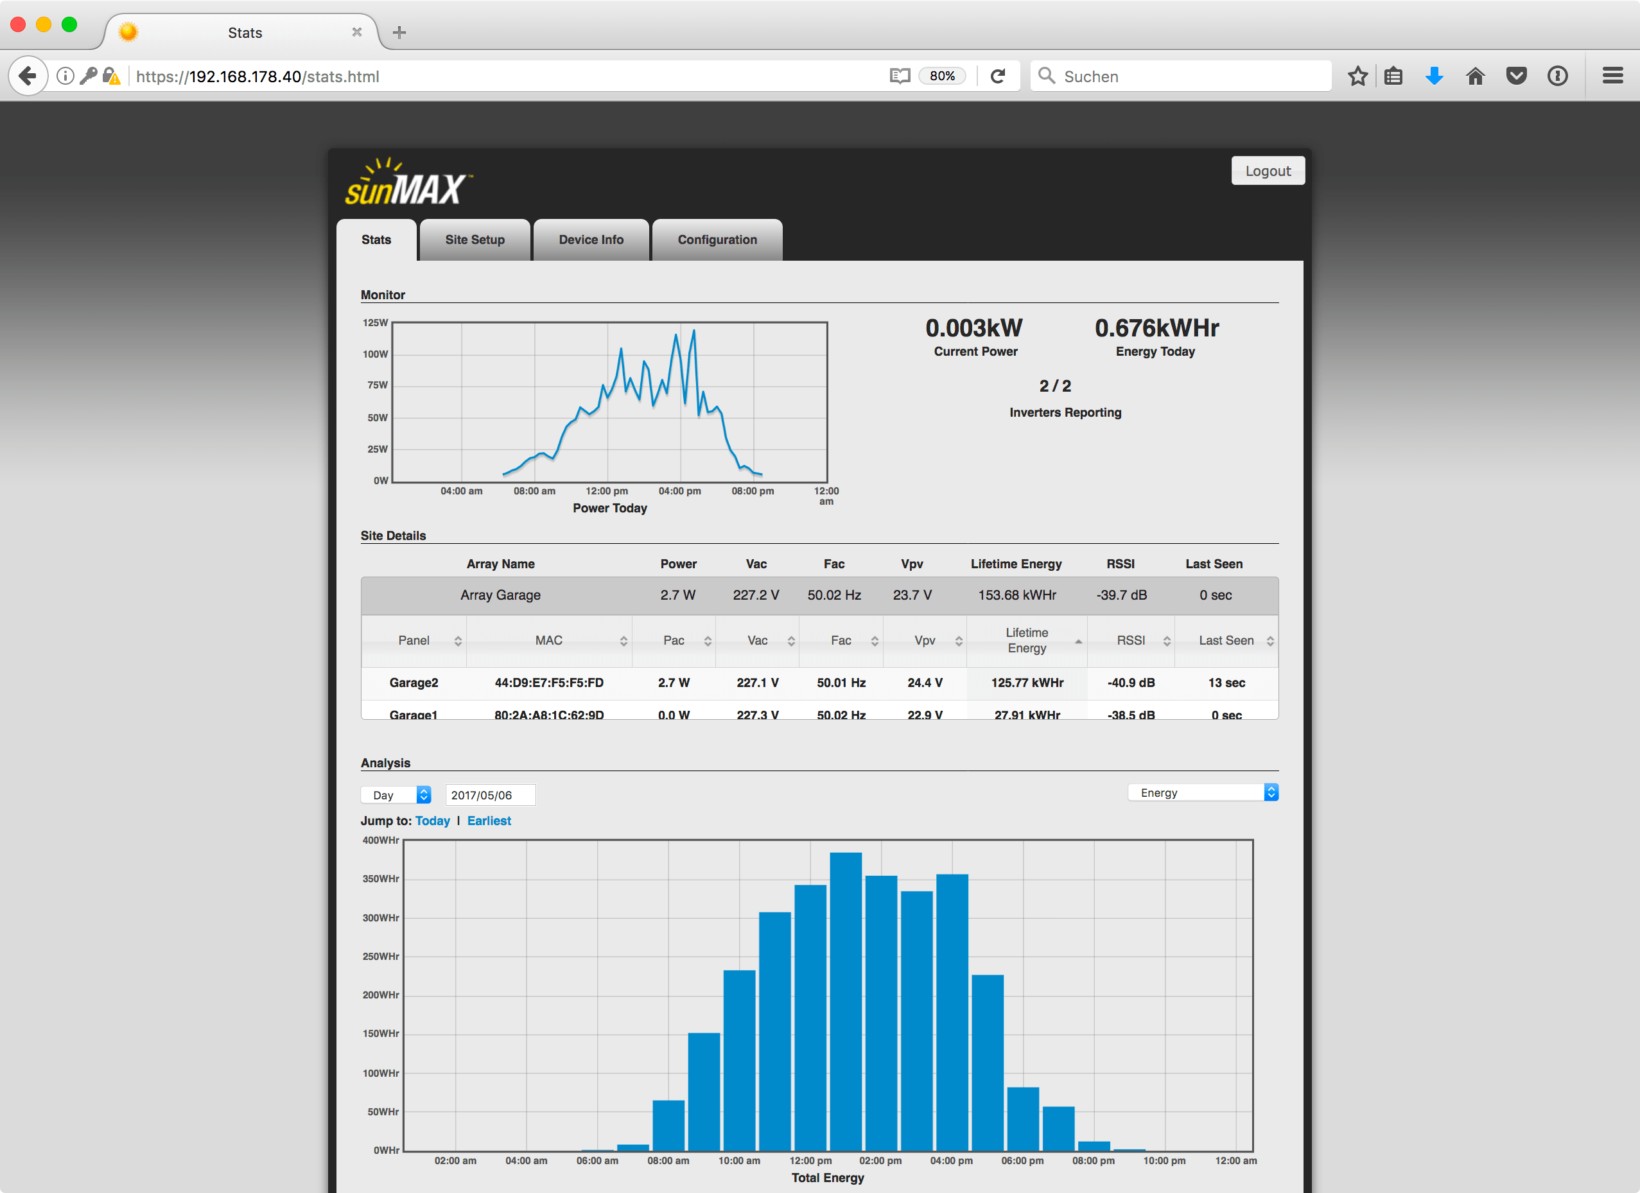The width and height of the screenshot is (1640, 1193).
Task: Click the address bar URL
Action: tap(257, 76)
